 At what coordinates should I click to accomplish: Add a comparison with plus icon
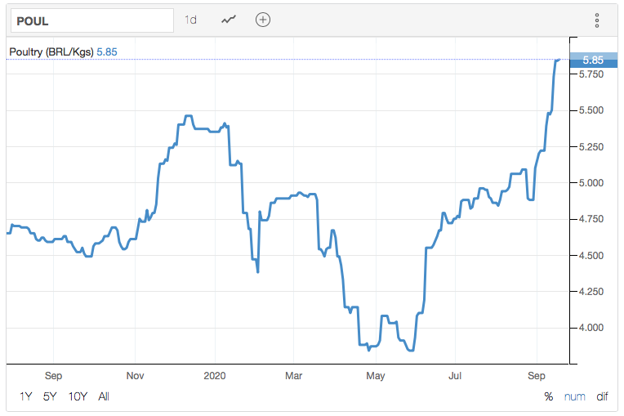263,20
